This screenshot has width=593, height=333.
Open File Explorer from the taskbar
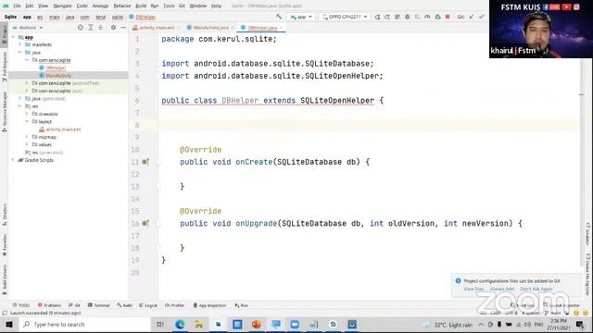pyautogui.click(x=199, y=325)
